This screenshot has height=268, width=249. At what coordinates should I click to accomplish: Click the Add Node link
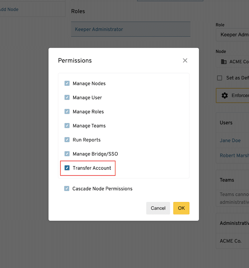point(8,9)
